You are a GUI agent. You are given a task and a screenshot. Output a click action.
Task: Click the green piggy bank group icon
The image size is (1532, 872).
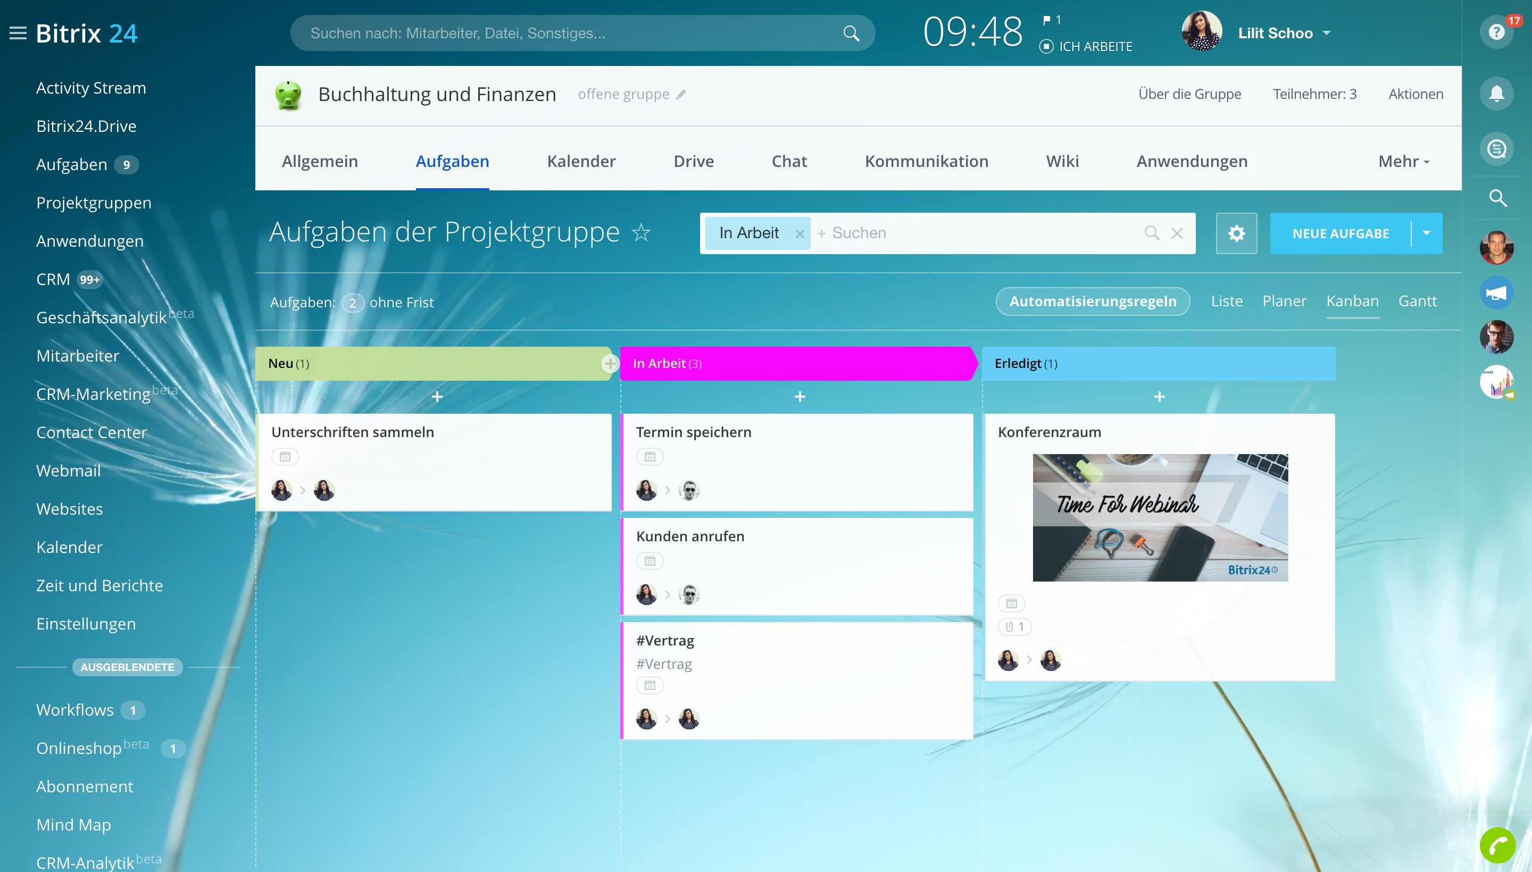tap(288, 95)
